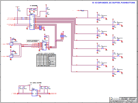Click the topmost left-column pushbutton switch
The height and width of the screenshot is (103, 138).
[x=102, y=18]
